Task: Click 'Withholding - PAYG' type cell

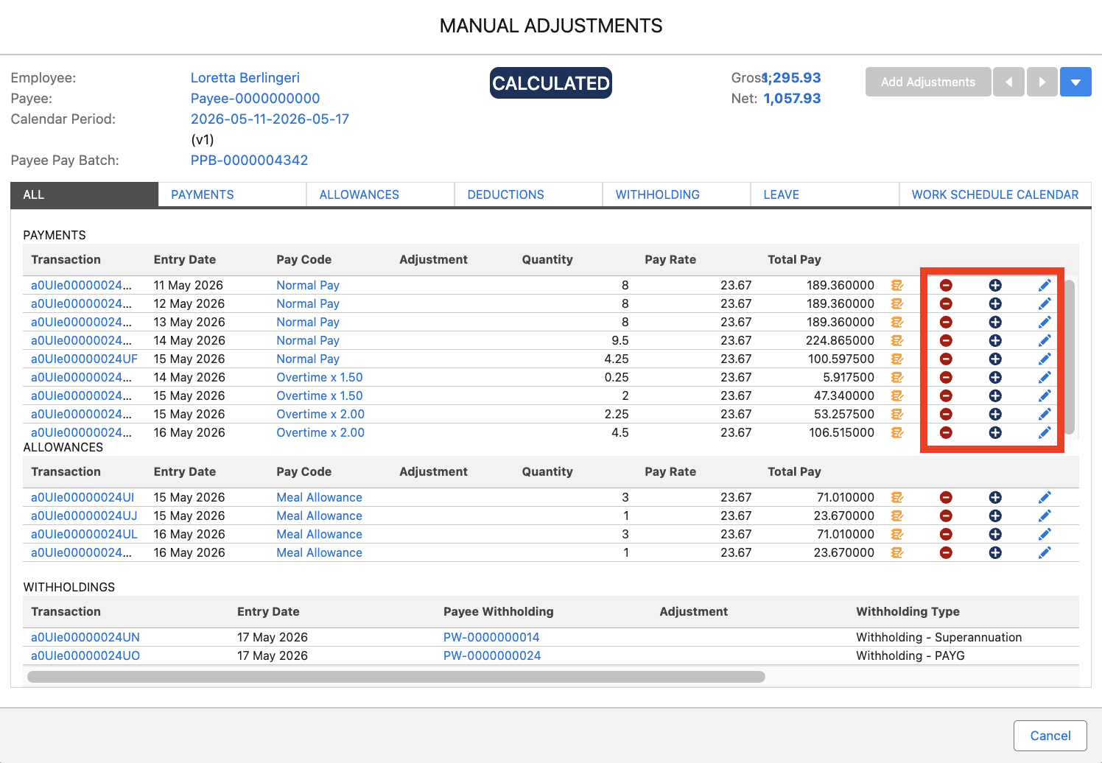Action: click(x=910, y=655)
